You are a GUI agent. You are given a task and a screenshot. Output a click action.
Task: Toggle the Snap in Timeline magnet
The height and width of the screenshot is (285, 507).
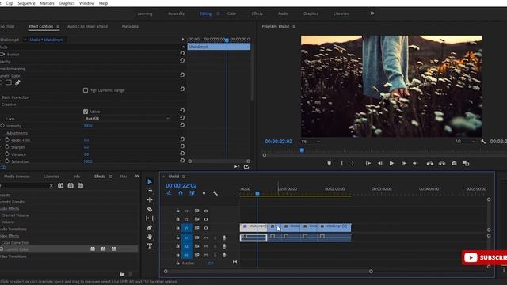(x=181, y=193)
